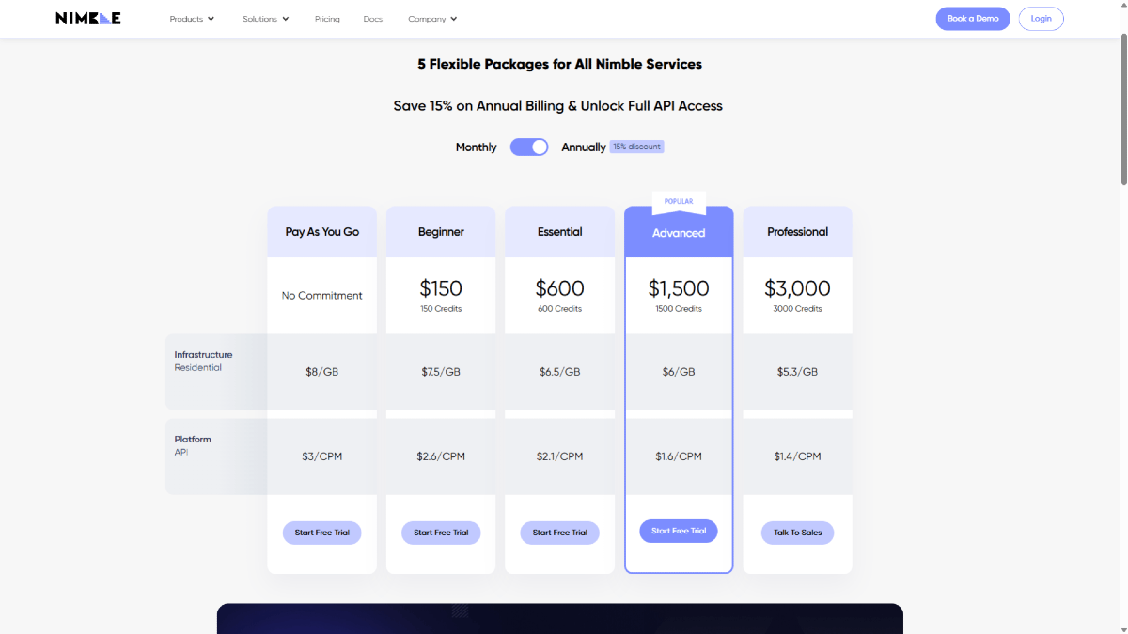Click the Platform API row label
The width and height of the screenshot is (1128, 634).
[x=193, y=445]
